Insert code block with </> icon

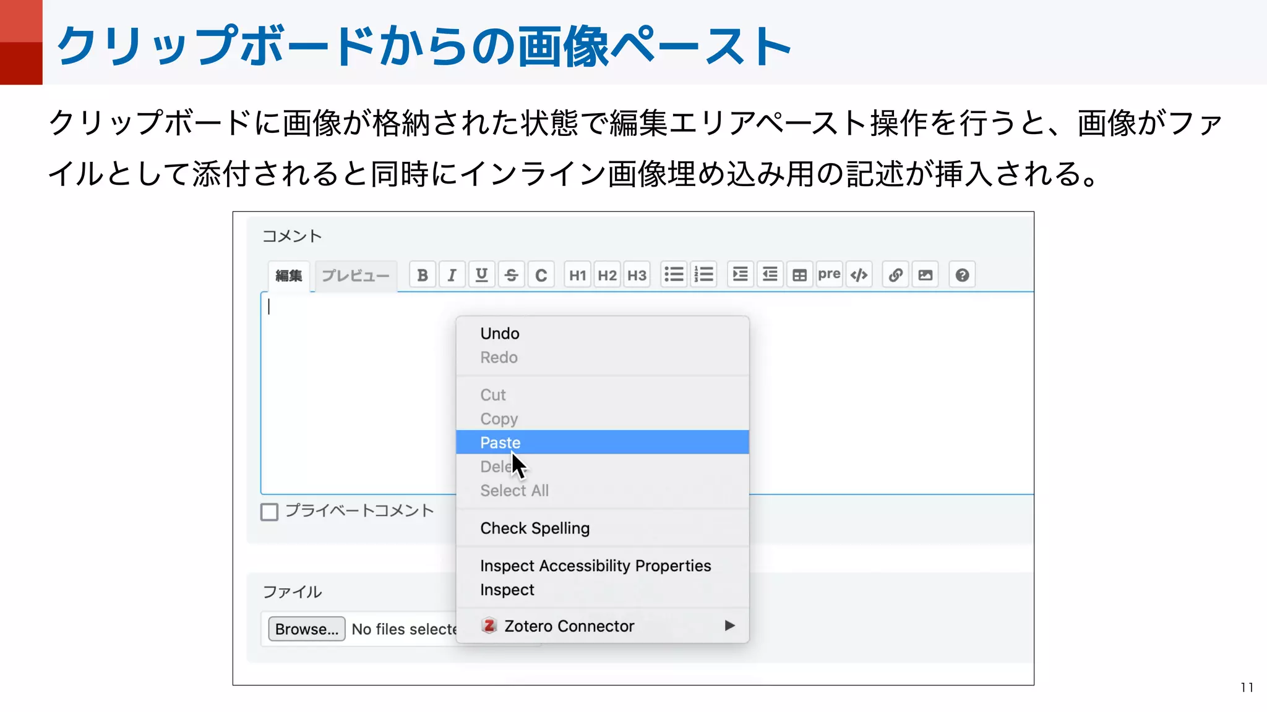859,275
